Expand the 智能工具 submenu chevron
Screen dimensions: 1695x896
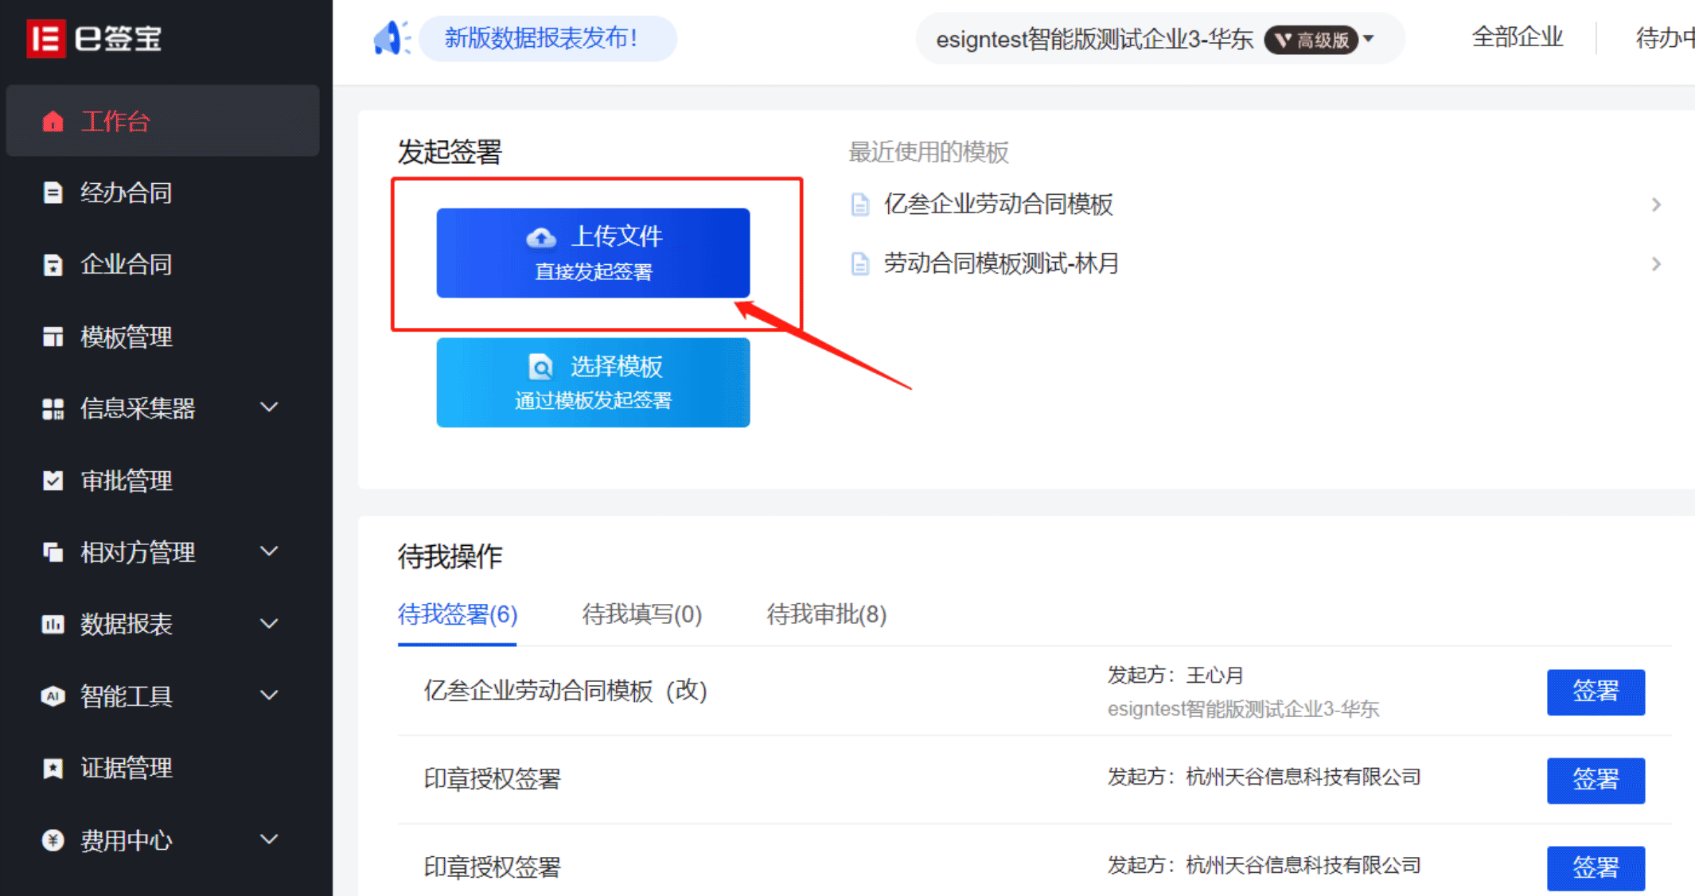pyautogui.click(x=270, y=695)
